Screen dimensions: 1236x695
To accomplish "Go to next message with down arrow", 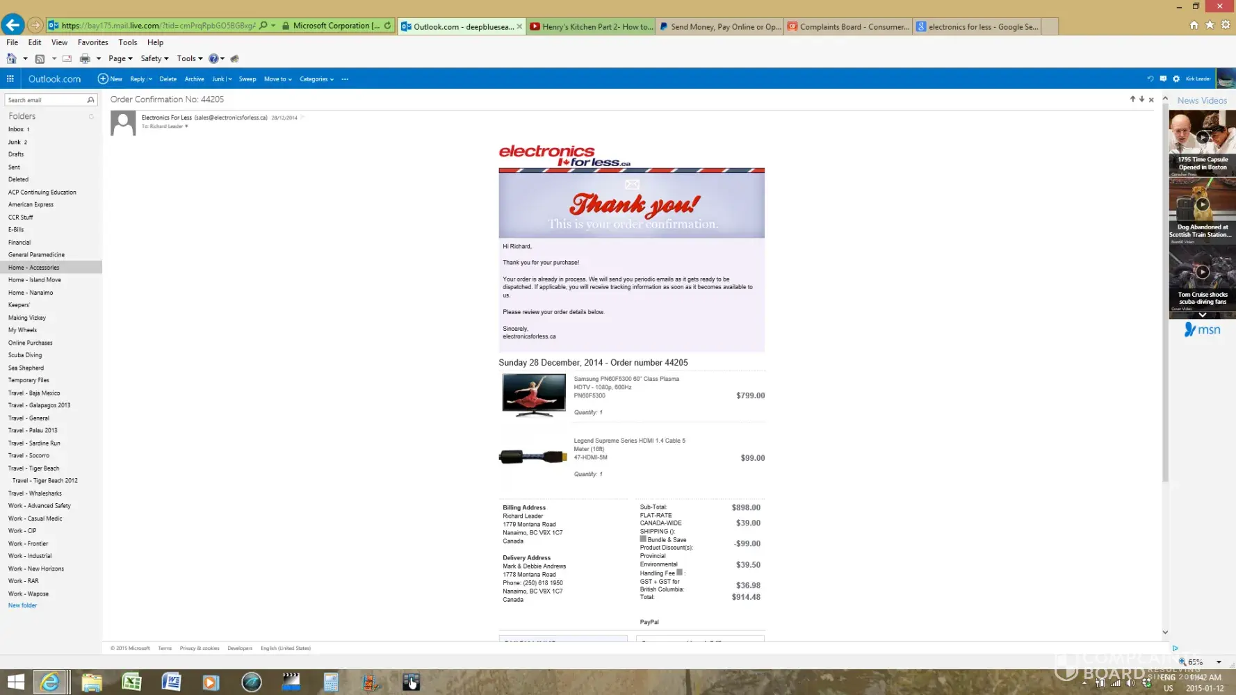I will click(x=1141, y=99).
